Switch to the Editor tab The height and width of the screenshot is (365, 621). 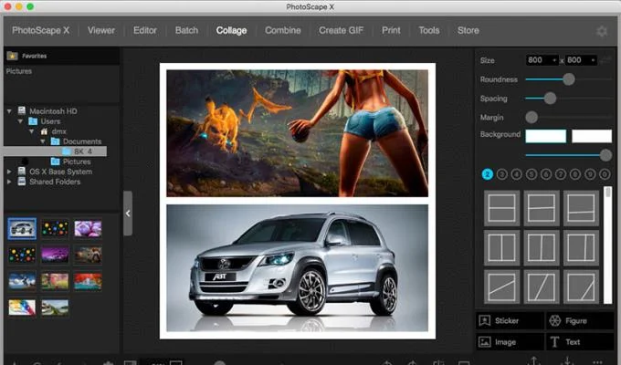point(145,30)
